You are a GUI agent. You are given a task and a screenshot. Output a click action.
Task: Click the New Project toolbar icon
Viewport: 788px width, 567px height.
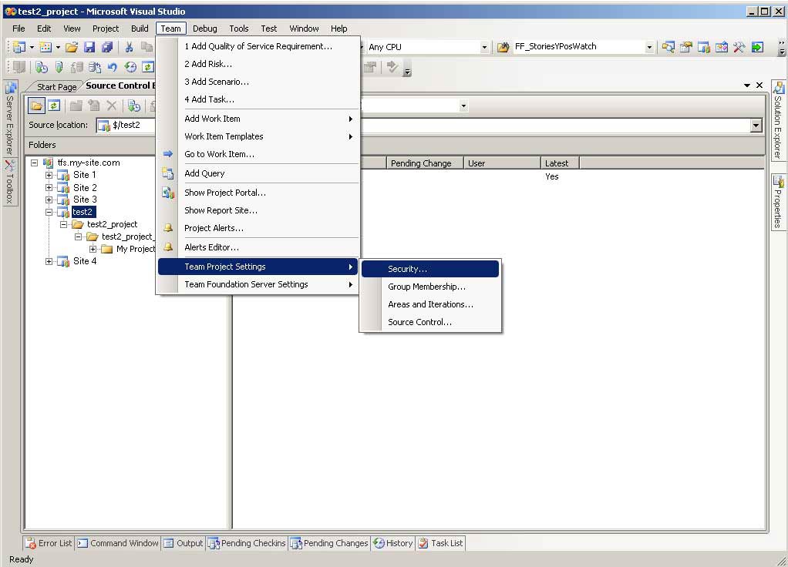[x=19, y=47]
